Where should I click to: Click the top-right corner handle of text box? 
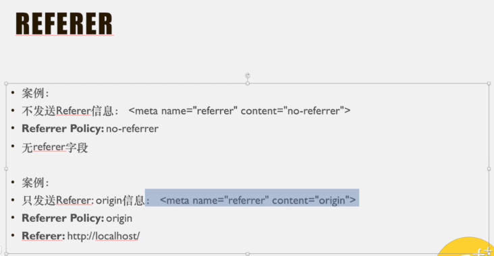point(489,84)
